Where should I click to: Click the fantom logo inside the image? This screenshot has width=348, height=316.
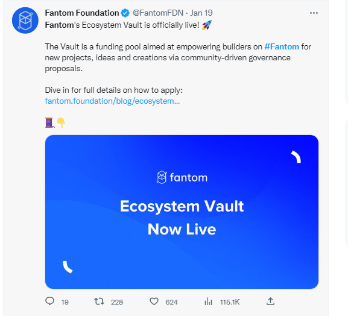(182, 177)
